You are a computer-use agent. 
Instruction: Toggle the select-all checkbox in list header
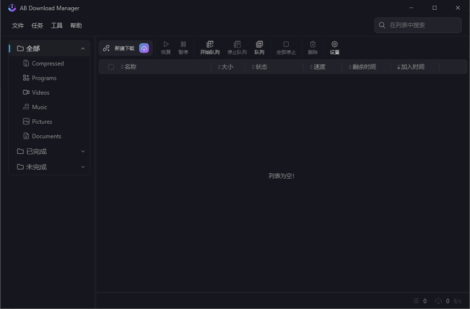(x=111, y=66)
